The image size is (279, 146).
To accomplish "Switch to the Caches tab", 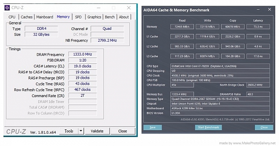I will pos(27,17).
